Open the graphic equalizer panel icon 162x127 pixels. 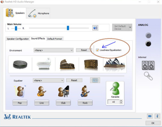(95, 80)
